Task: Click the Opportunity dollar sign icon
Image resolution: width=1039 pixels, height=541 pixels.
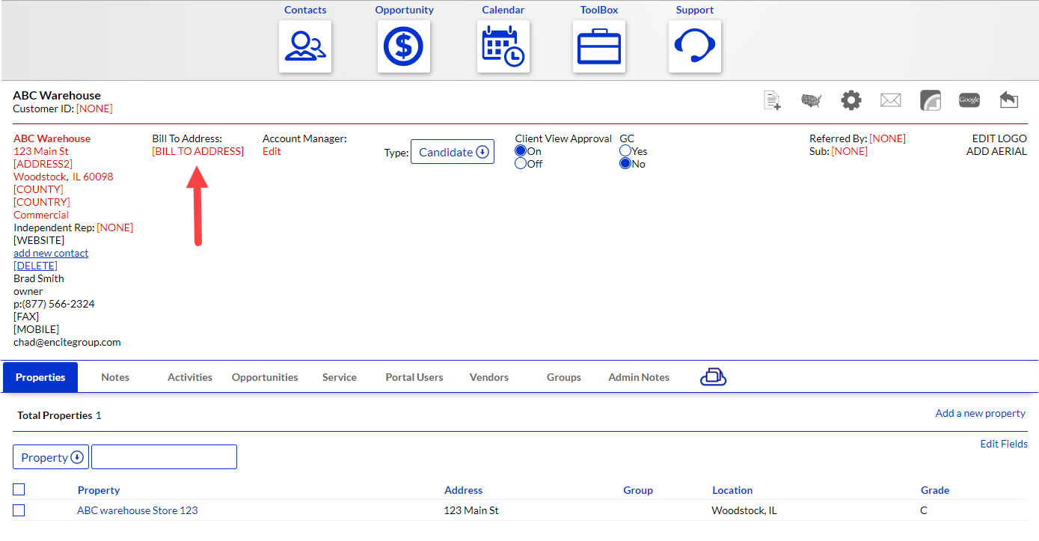Action: point(404,46)
